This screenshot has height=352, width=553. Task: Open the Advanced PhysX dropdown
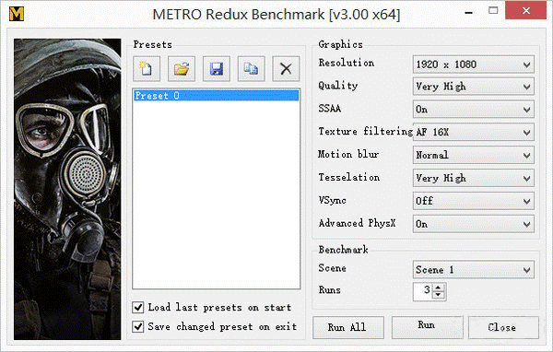coord(474,224)
